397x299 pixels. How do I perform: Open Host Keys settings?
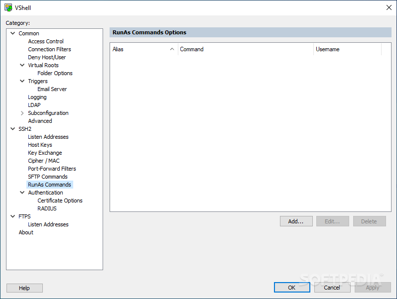pyautogui.click(x=40, y=145)
